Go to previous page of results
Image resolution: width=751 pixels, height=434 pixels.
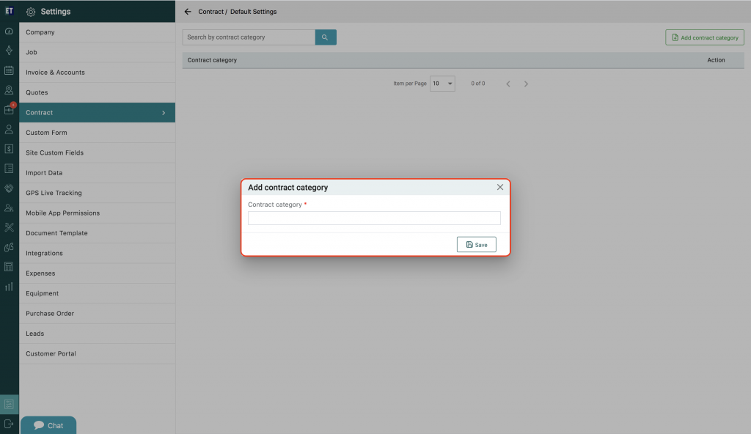click(508, 84)
